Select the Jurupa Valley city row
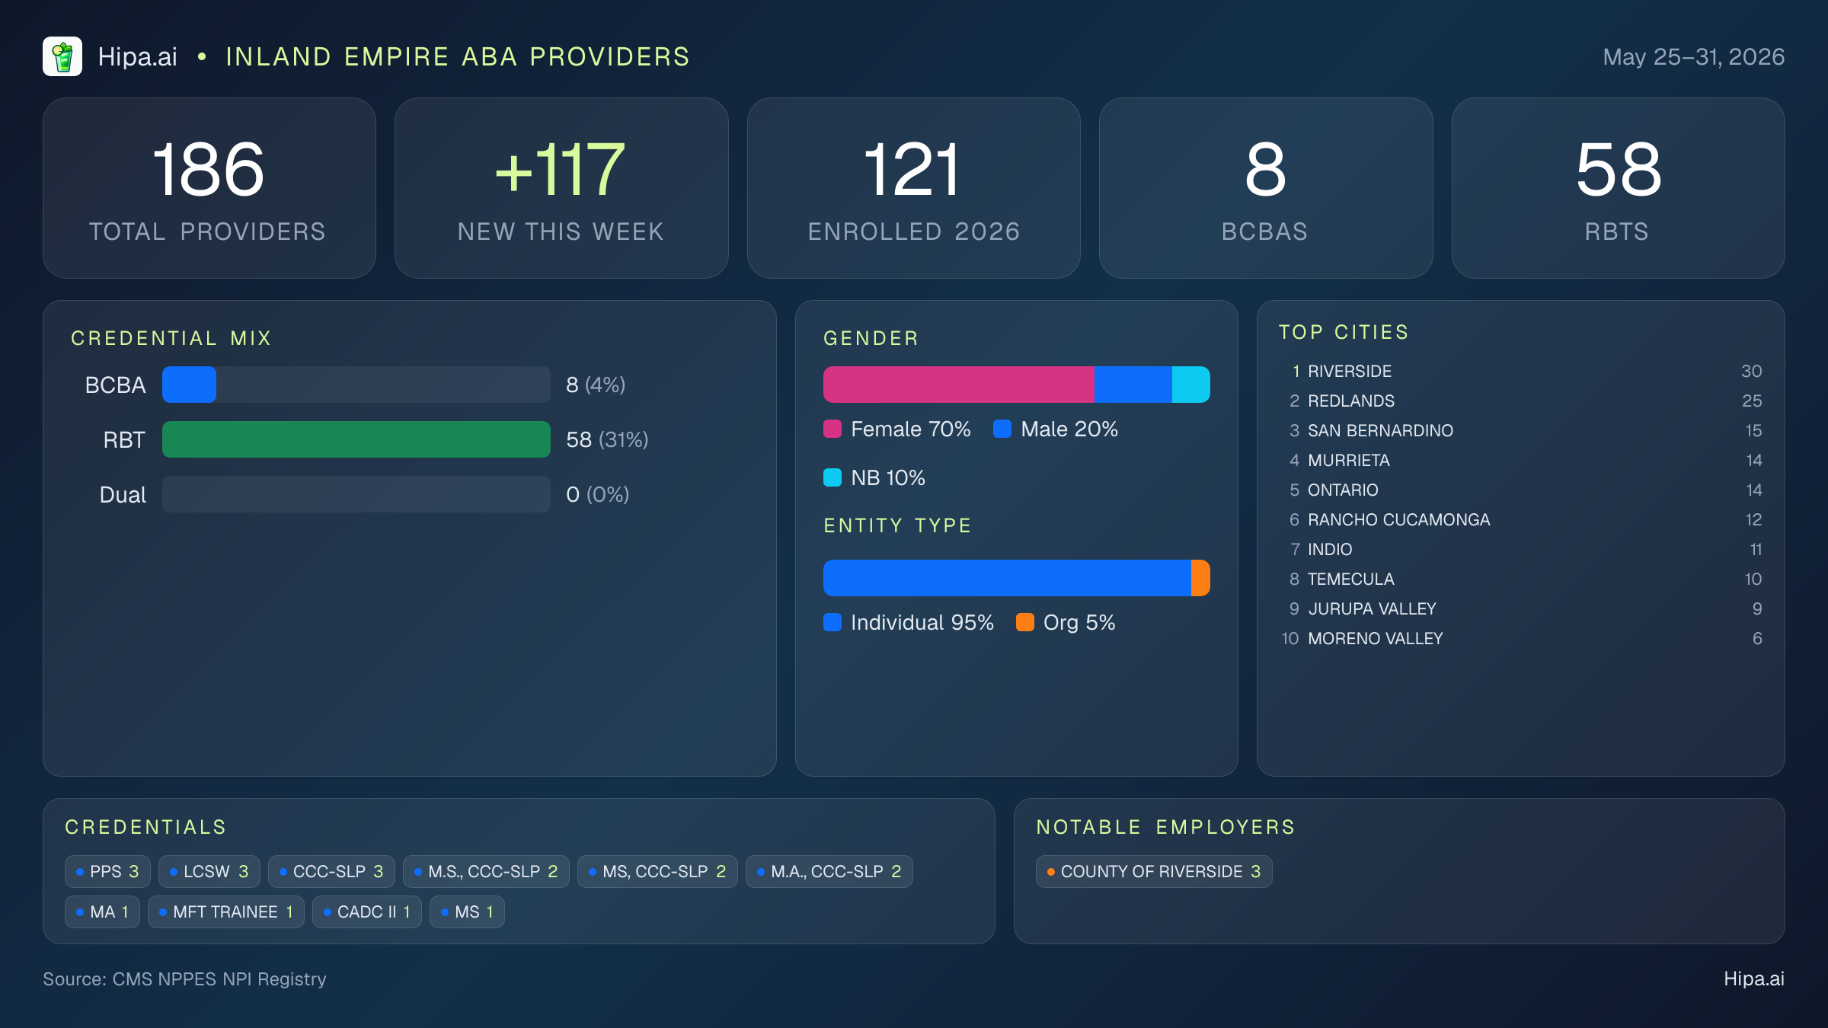Screen dimensions: 1828x1028 1521,608
